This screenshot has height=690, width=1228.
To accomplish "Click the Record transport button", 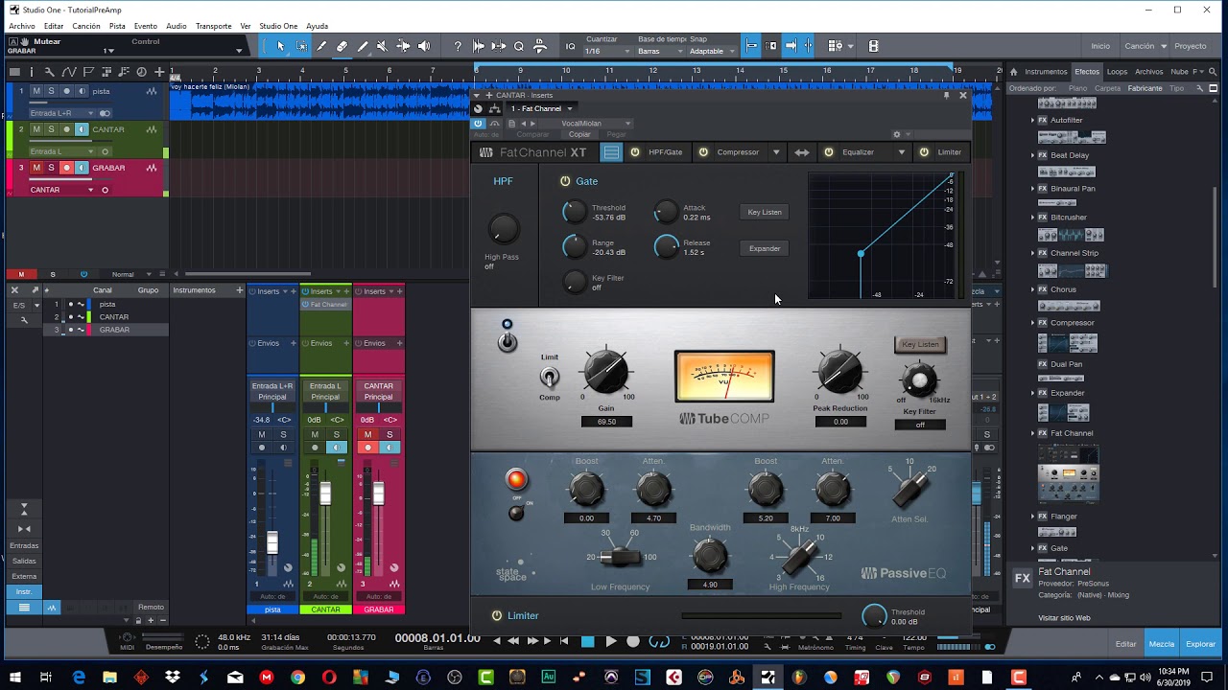I will coord(632,641).
